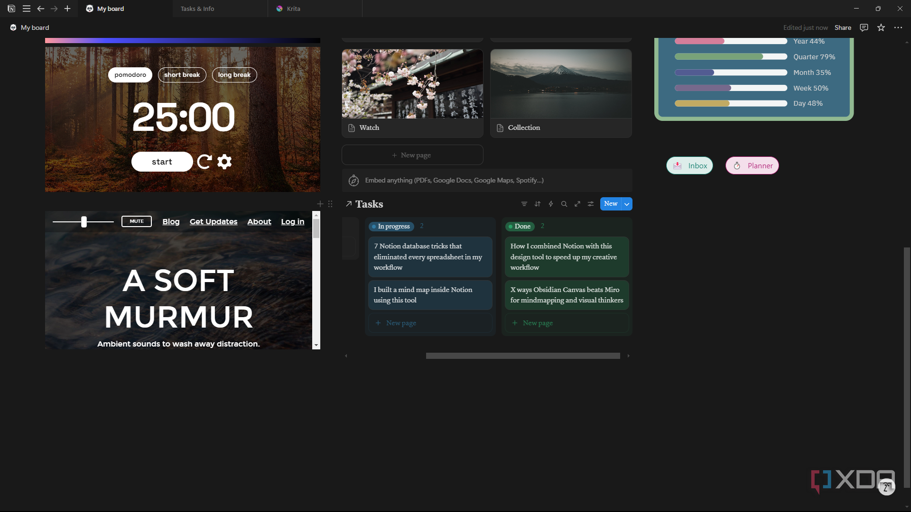Go forward with the right arrow

(x=54, y=9)
